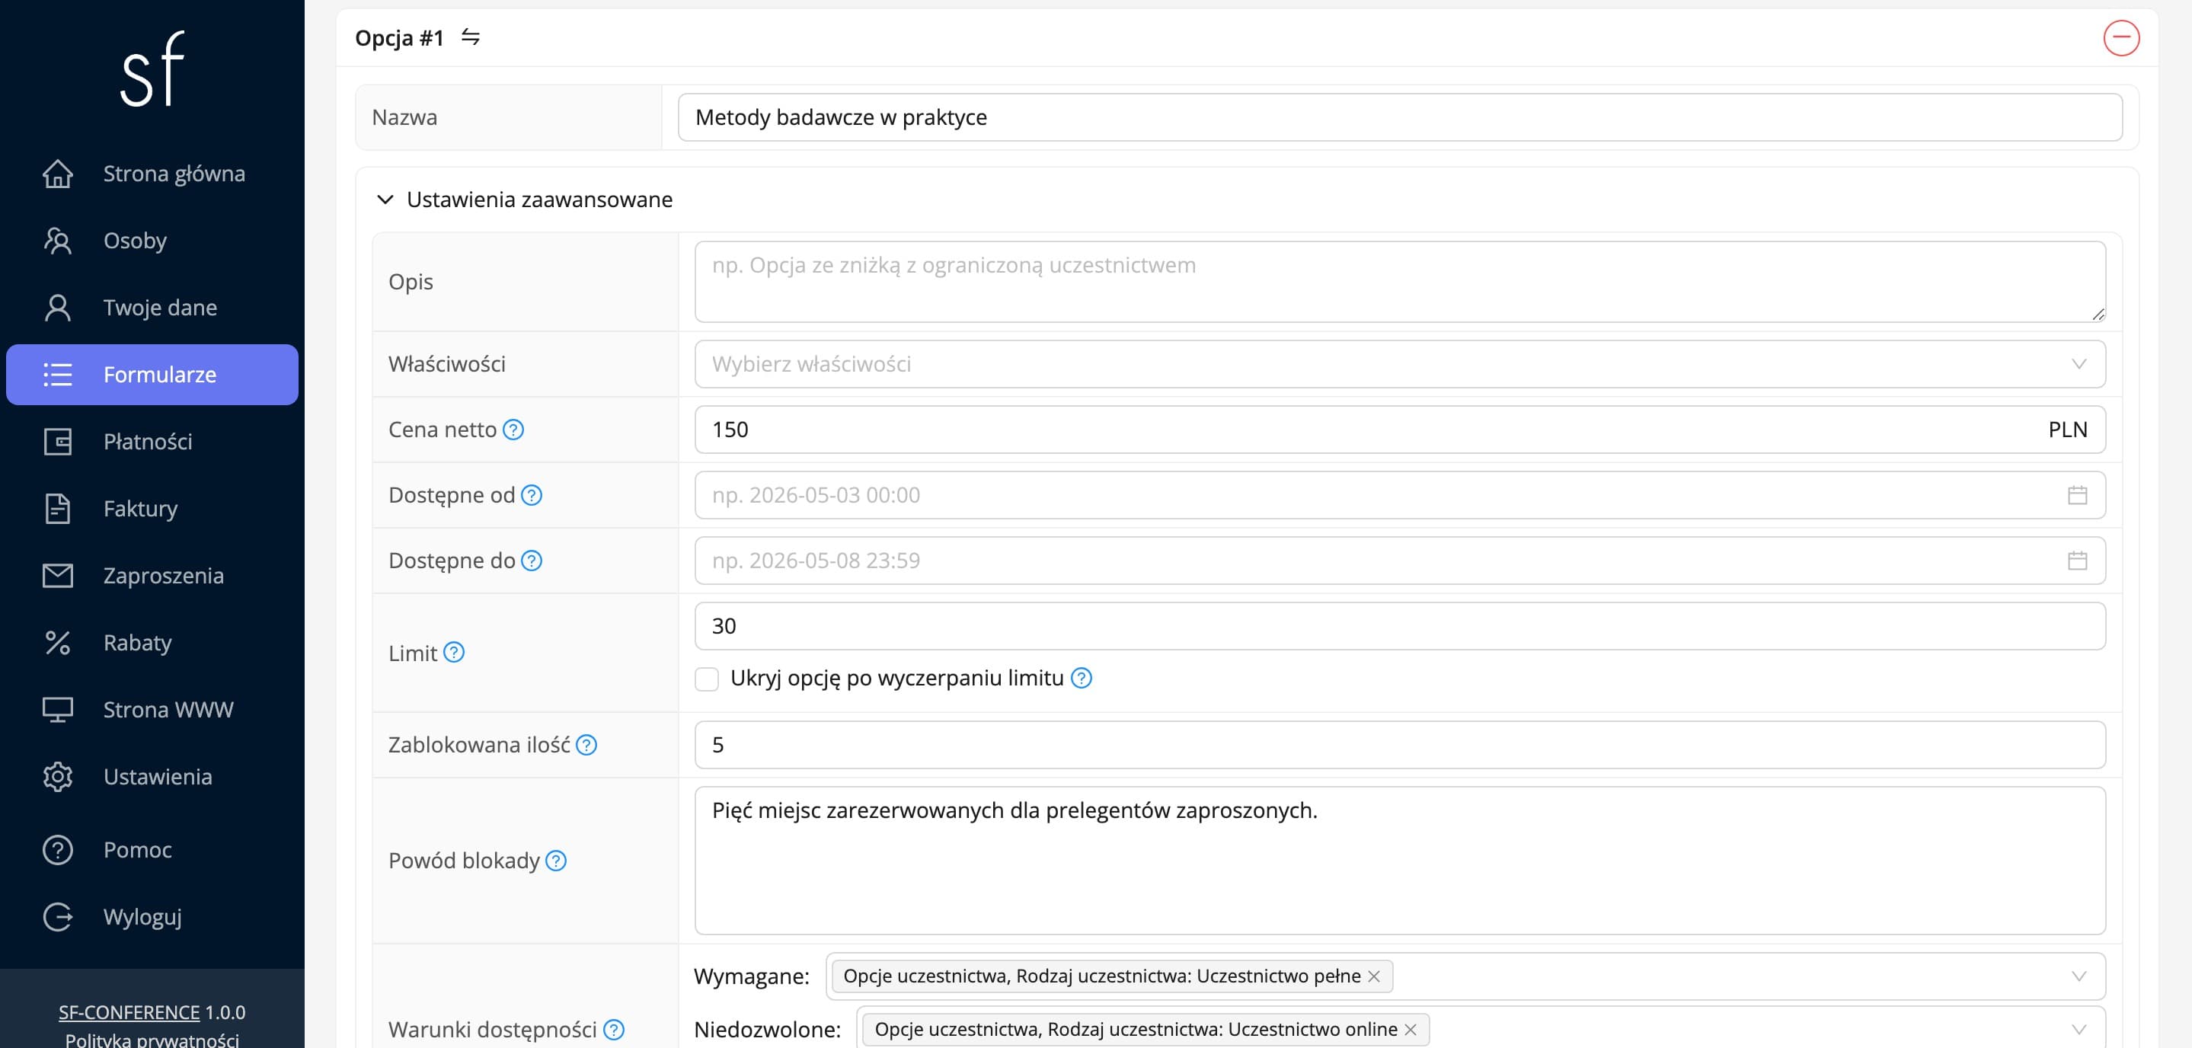
Task: Click the Zablokowana ilość input with 5
Action: (x=1400, y=745)
